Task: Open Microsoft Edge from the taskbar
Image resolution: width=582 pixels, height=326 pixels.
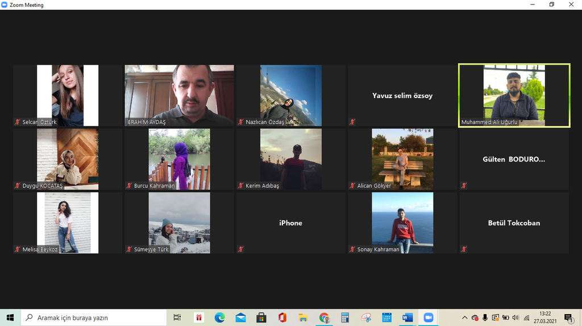Action: click(x=220, y=317)
